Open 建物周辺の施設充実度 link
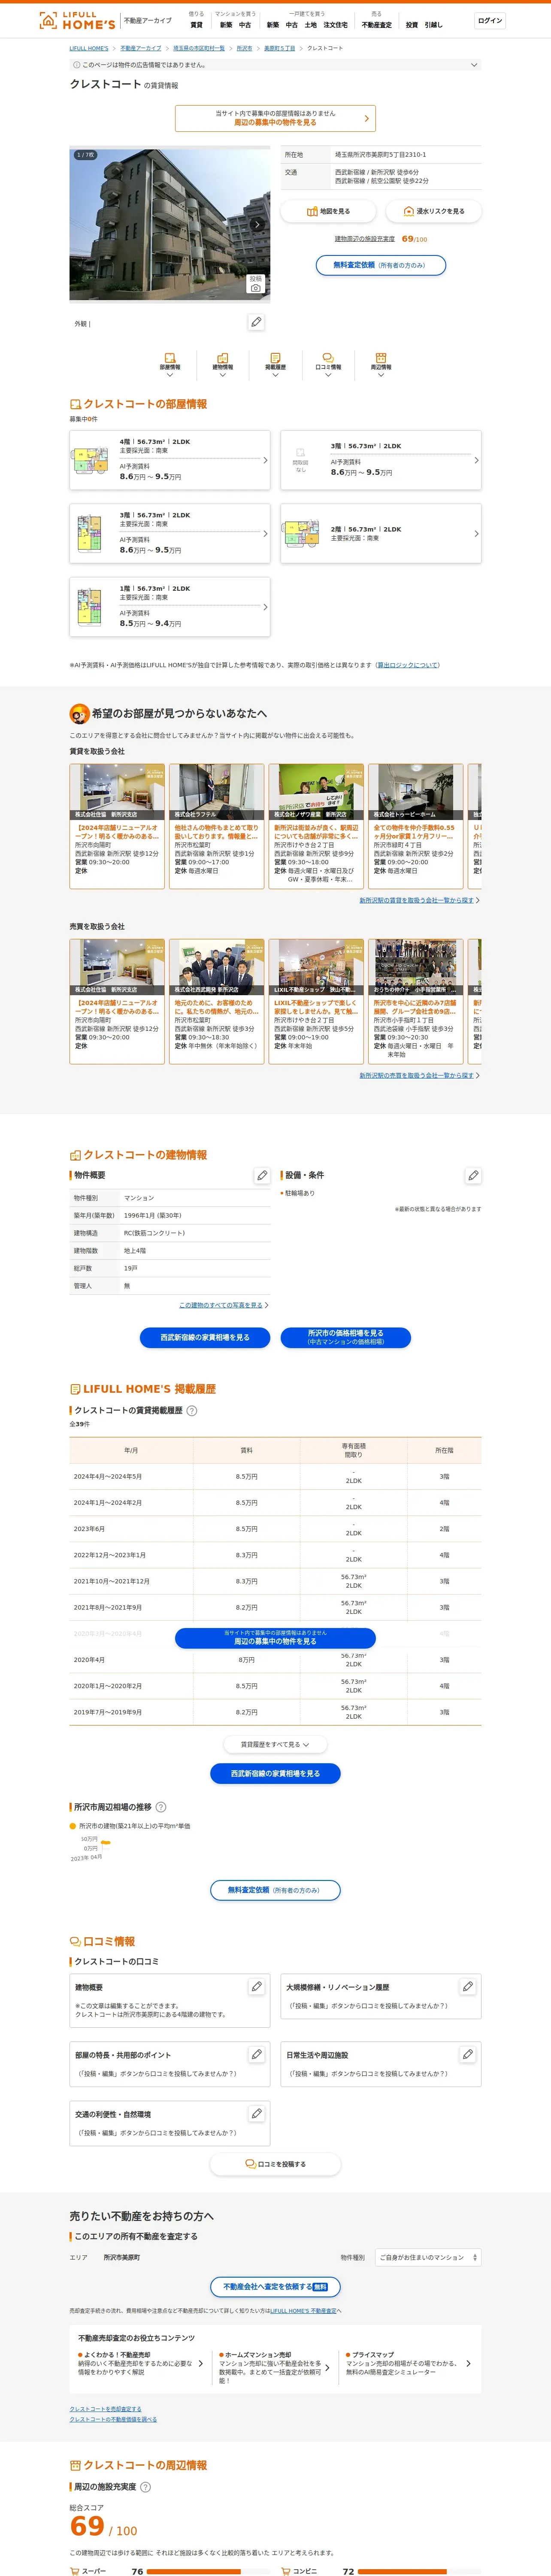 point(365,239)
